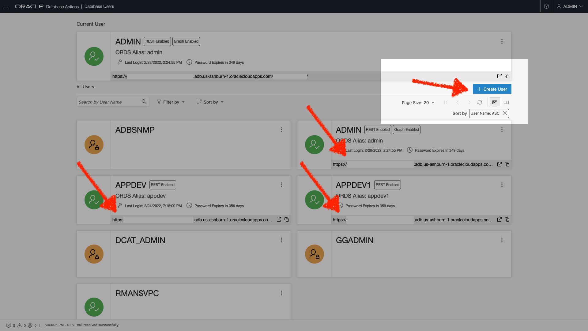Image resolution: width=588 pixels, height=331 pixels.
Task: Click the Search by User Name field
Action: tap(109, 102)
